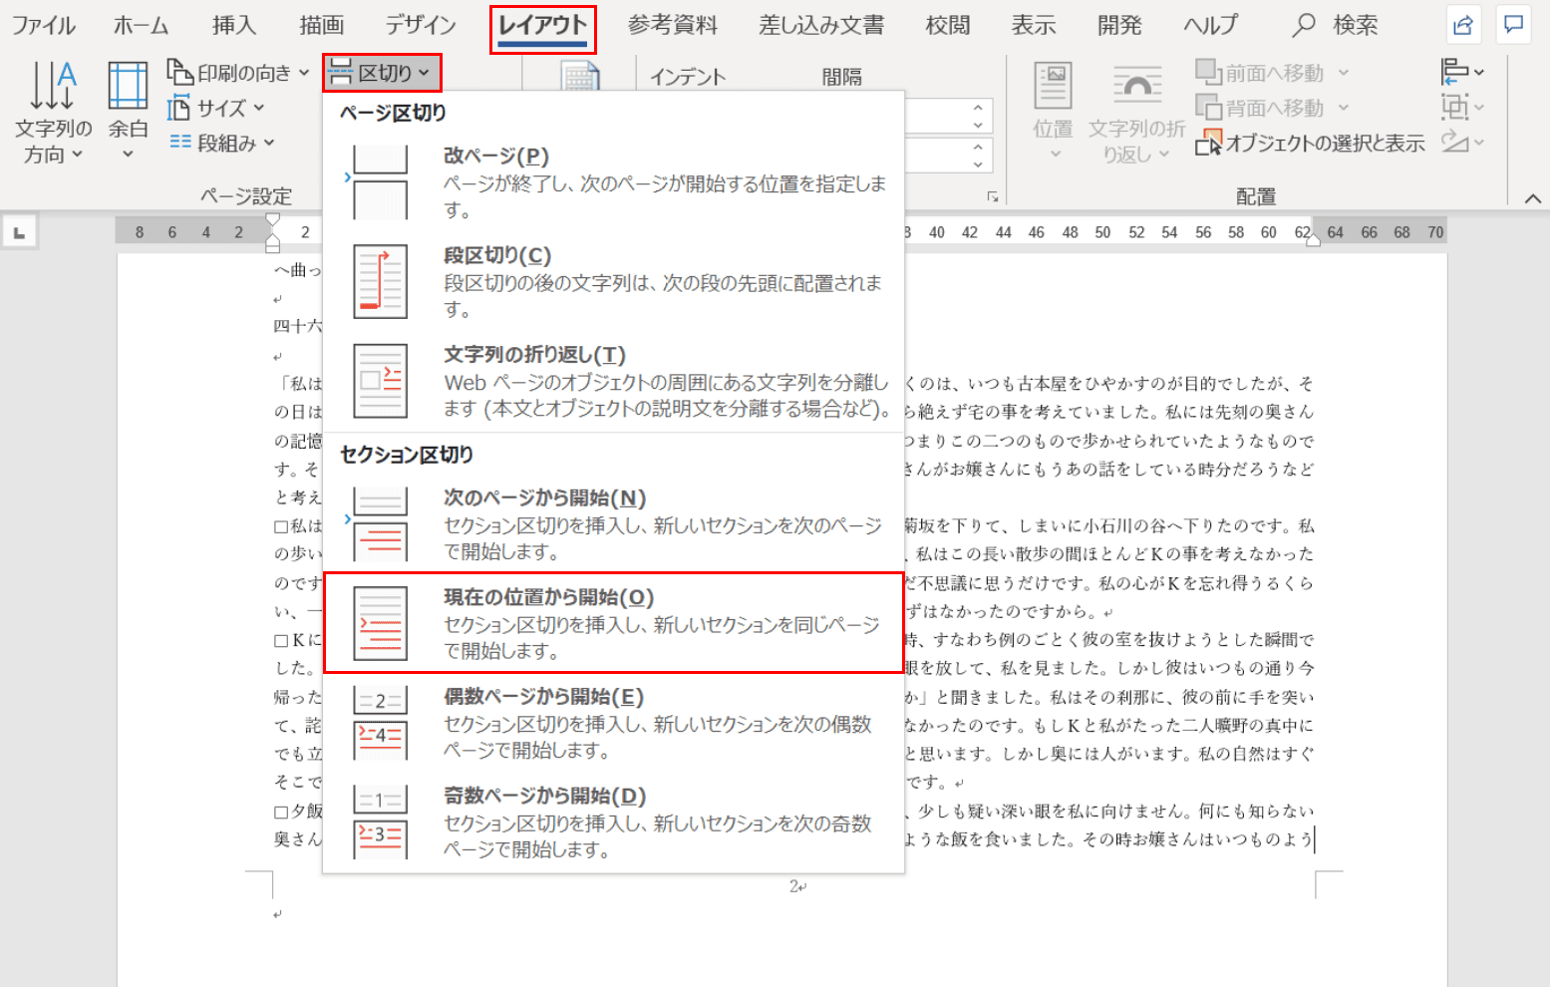Click the tab selector at ruler left
This screenshot has width=1550, height=987.
click(x=19, y=232)
